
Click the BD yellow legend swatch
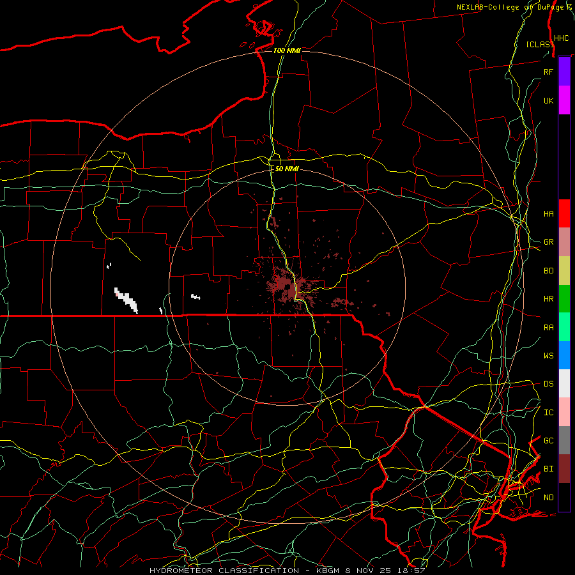[564, 270]
